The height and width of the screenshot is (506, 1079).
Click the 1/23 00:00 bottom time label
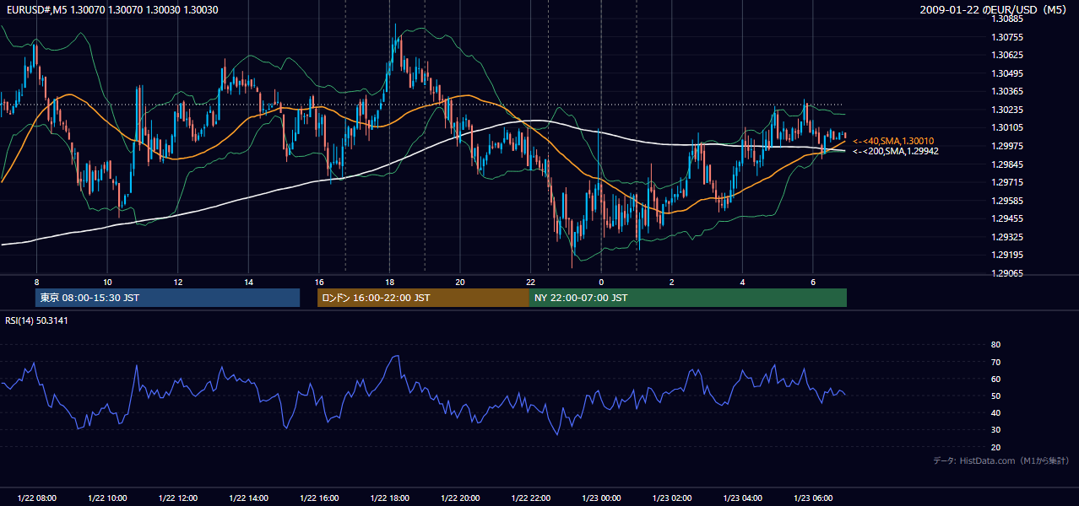601,498
